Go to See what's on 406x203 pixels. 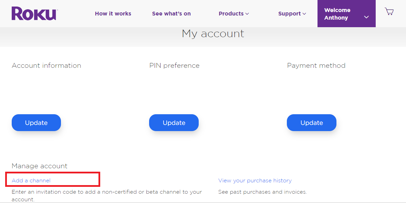[x=171, y=14]
